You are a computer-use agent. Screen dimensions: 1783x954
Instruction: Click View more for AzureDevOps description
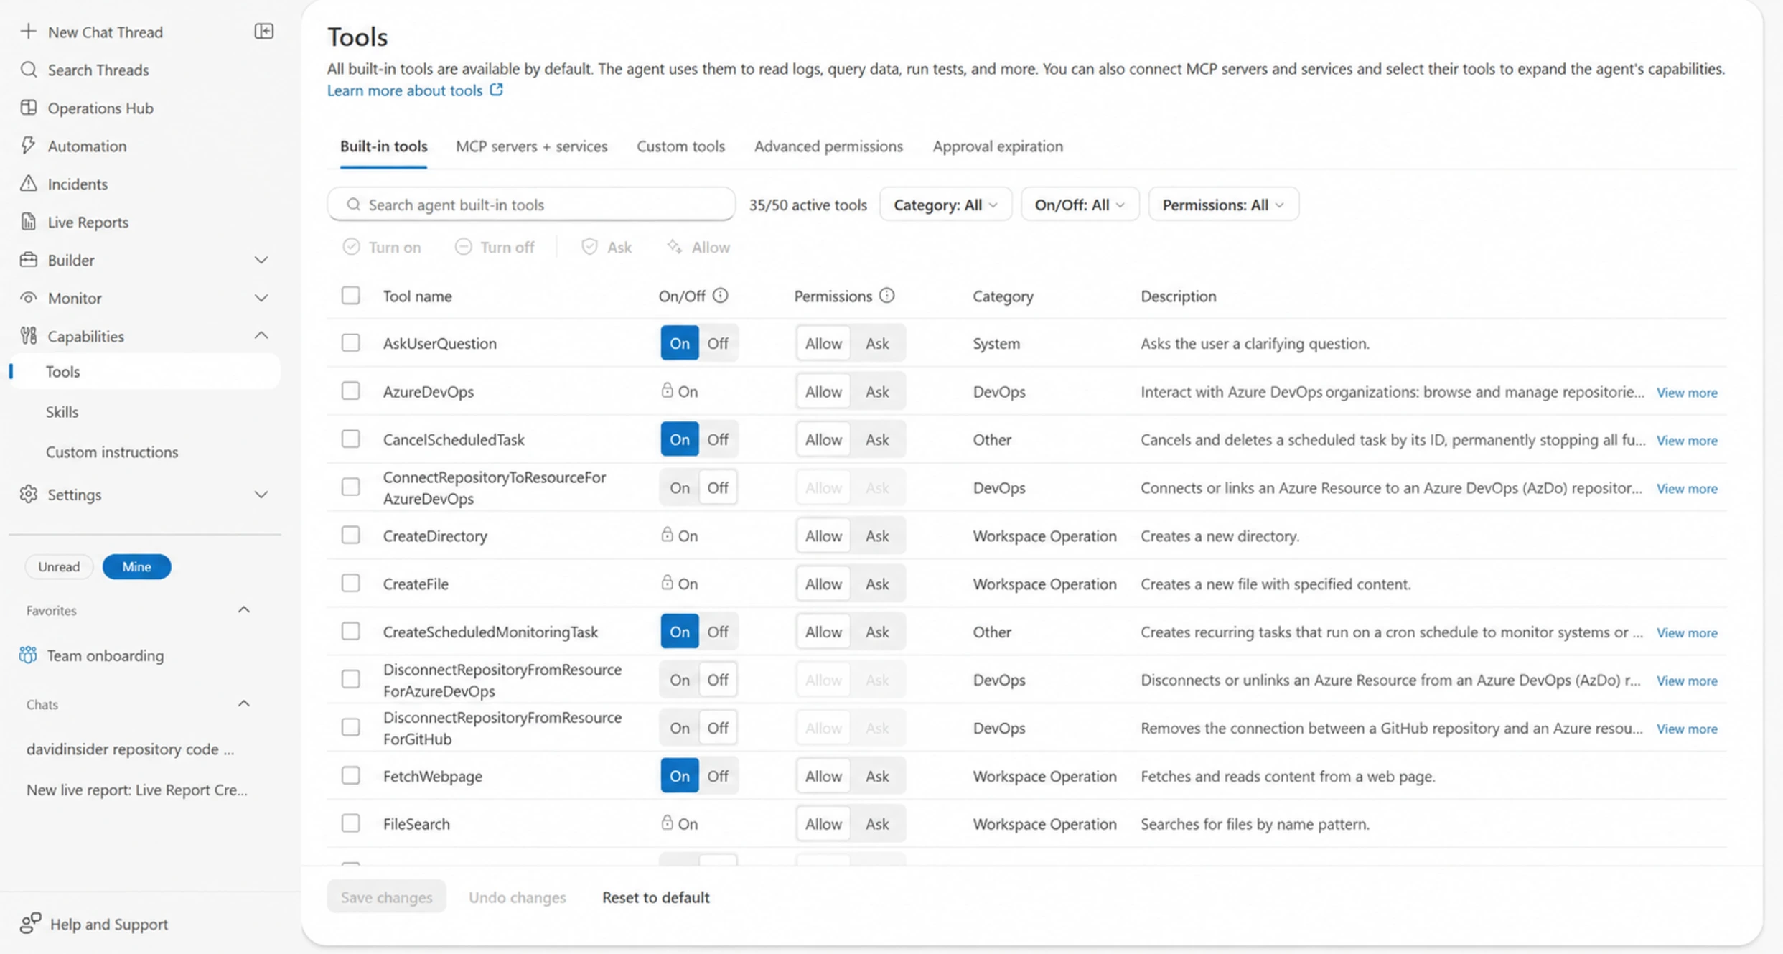coord(1687,393)
